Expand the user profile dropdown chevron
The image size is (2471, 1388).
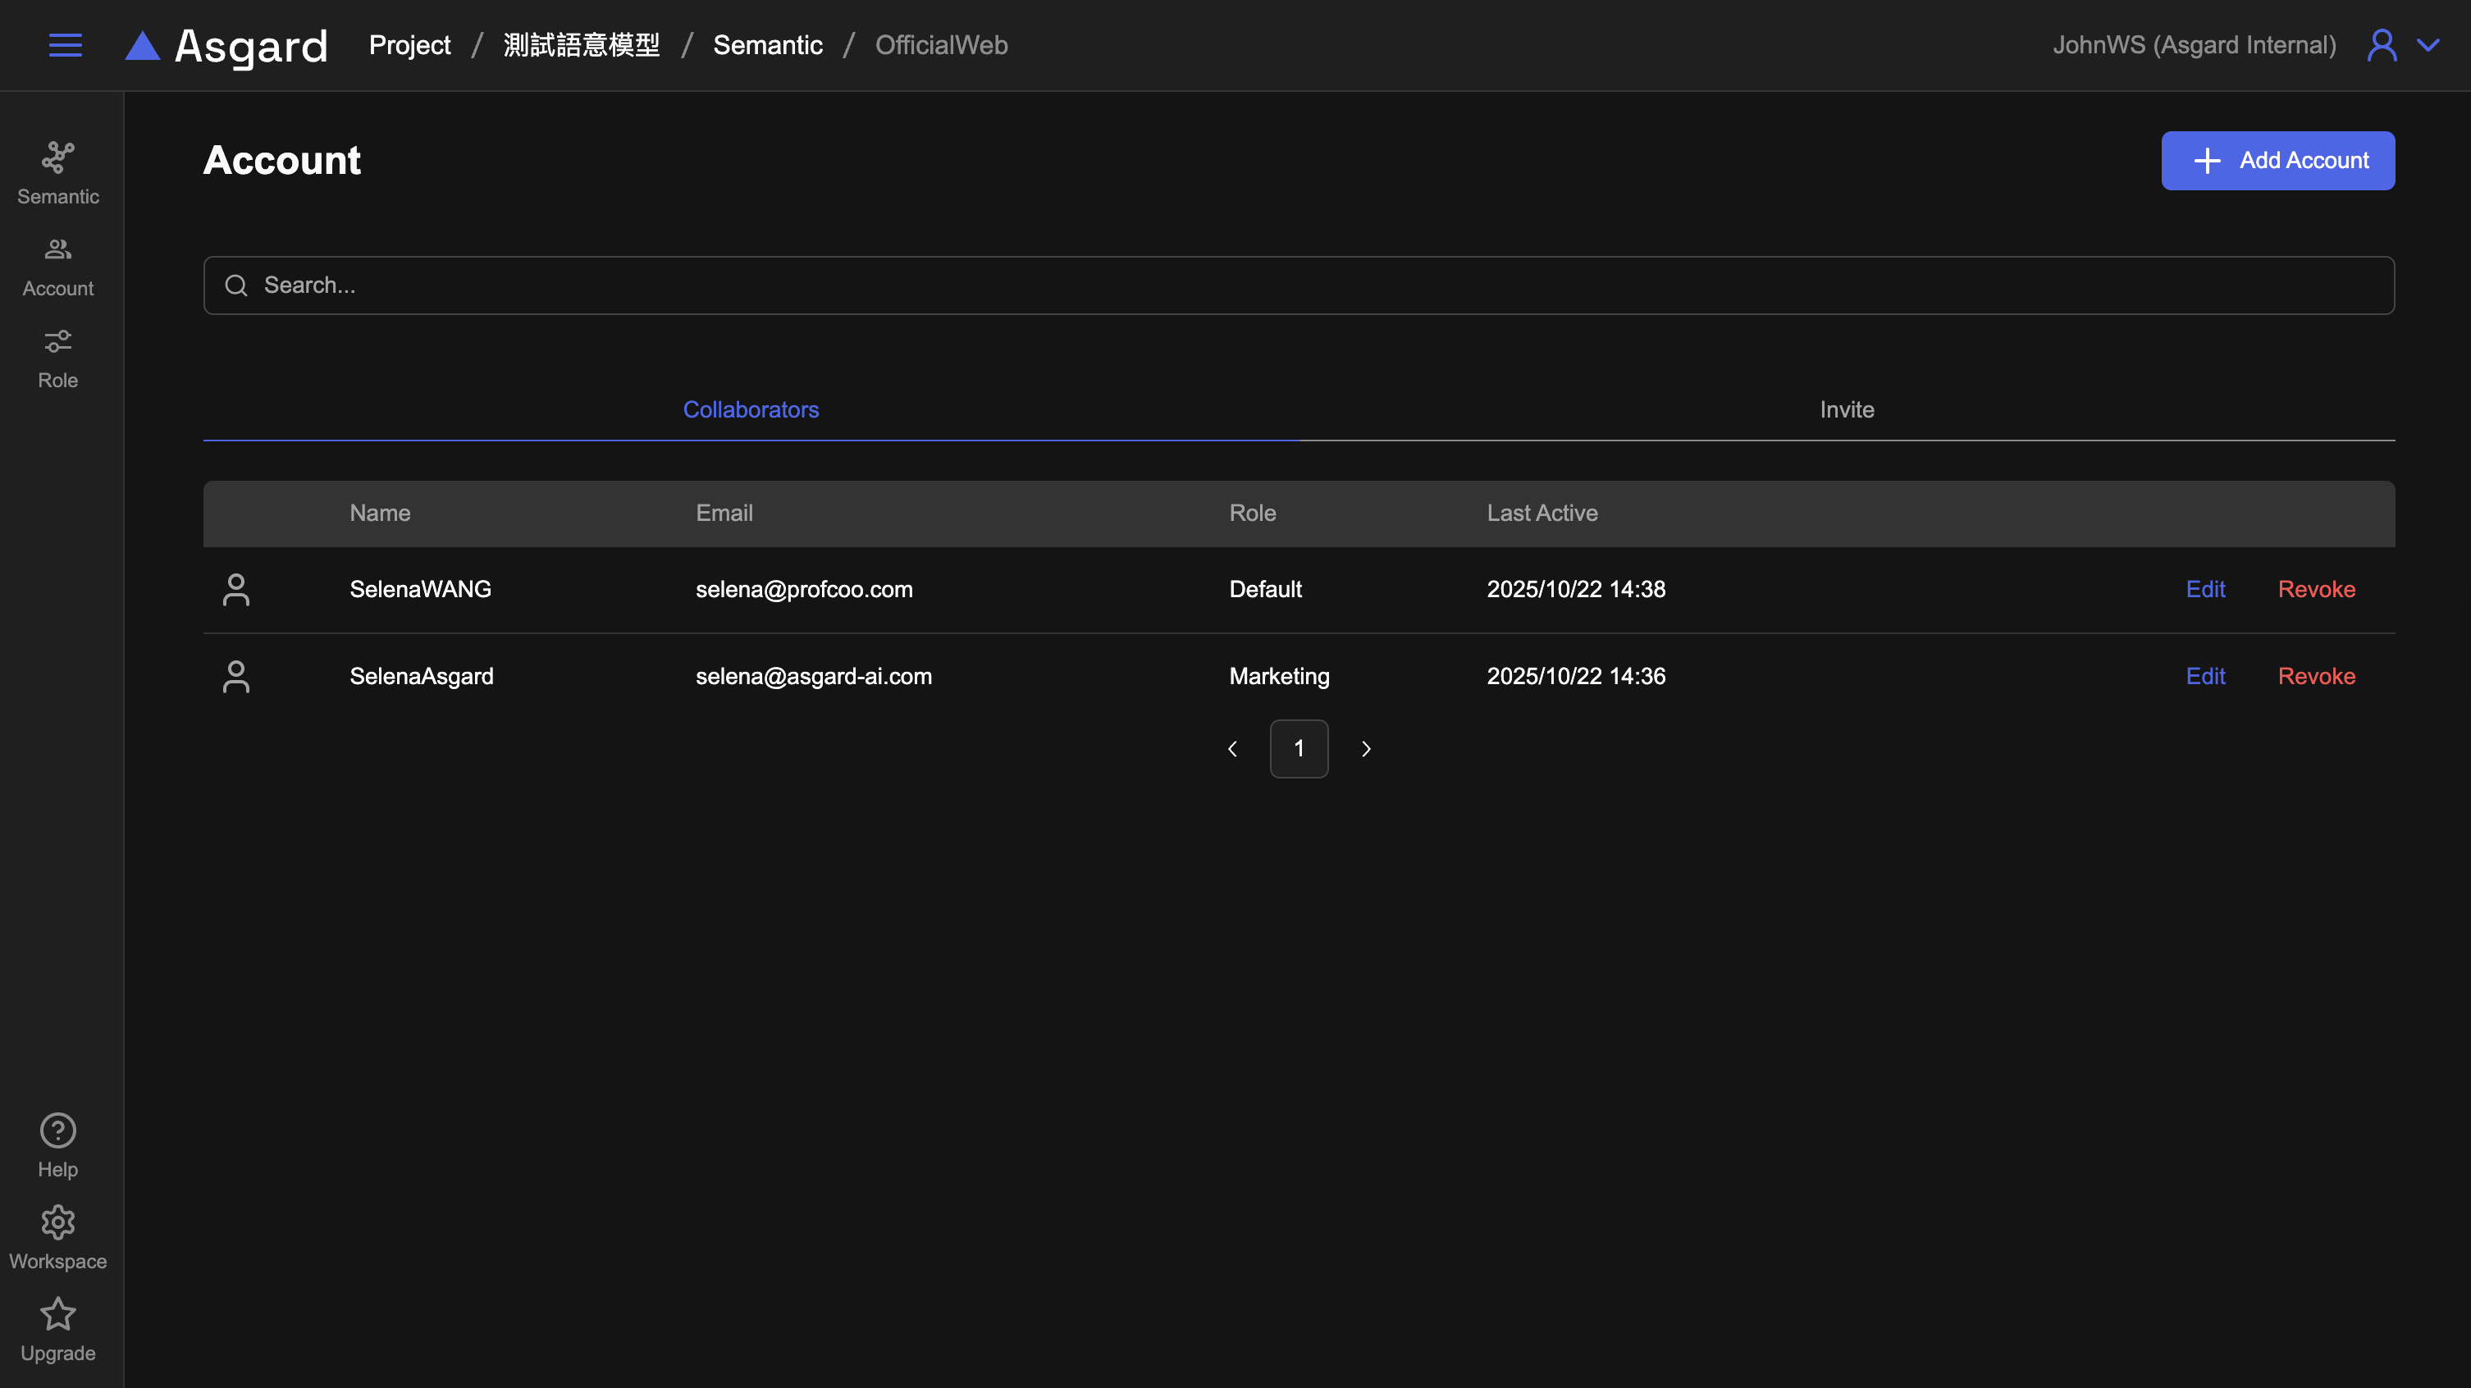coord(2428,45)
